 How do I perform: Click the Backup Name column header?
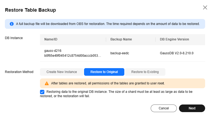[121, 39]
